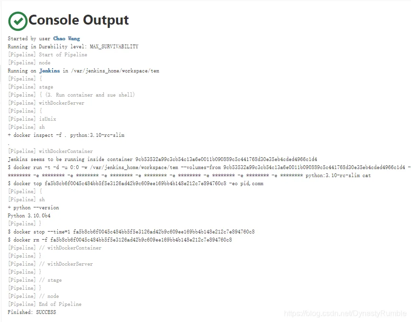Click the End of Pipeline line
The width and height of the screenshot is (411, 322).
coord(45,304)
